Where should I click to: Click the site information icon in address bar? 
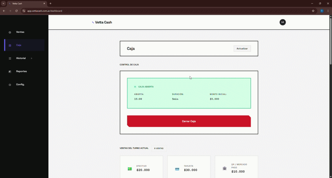tap(24, 11)
